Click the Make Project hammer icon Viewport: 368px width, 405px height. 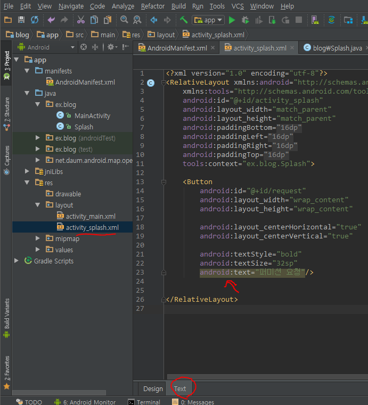coord(184,20)
